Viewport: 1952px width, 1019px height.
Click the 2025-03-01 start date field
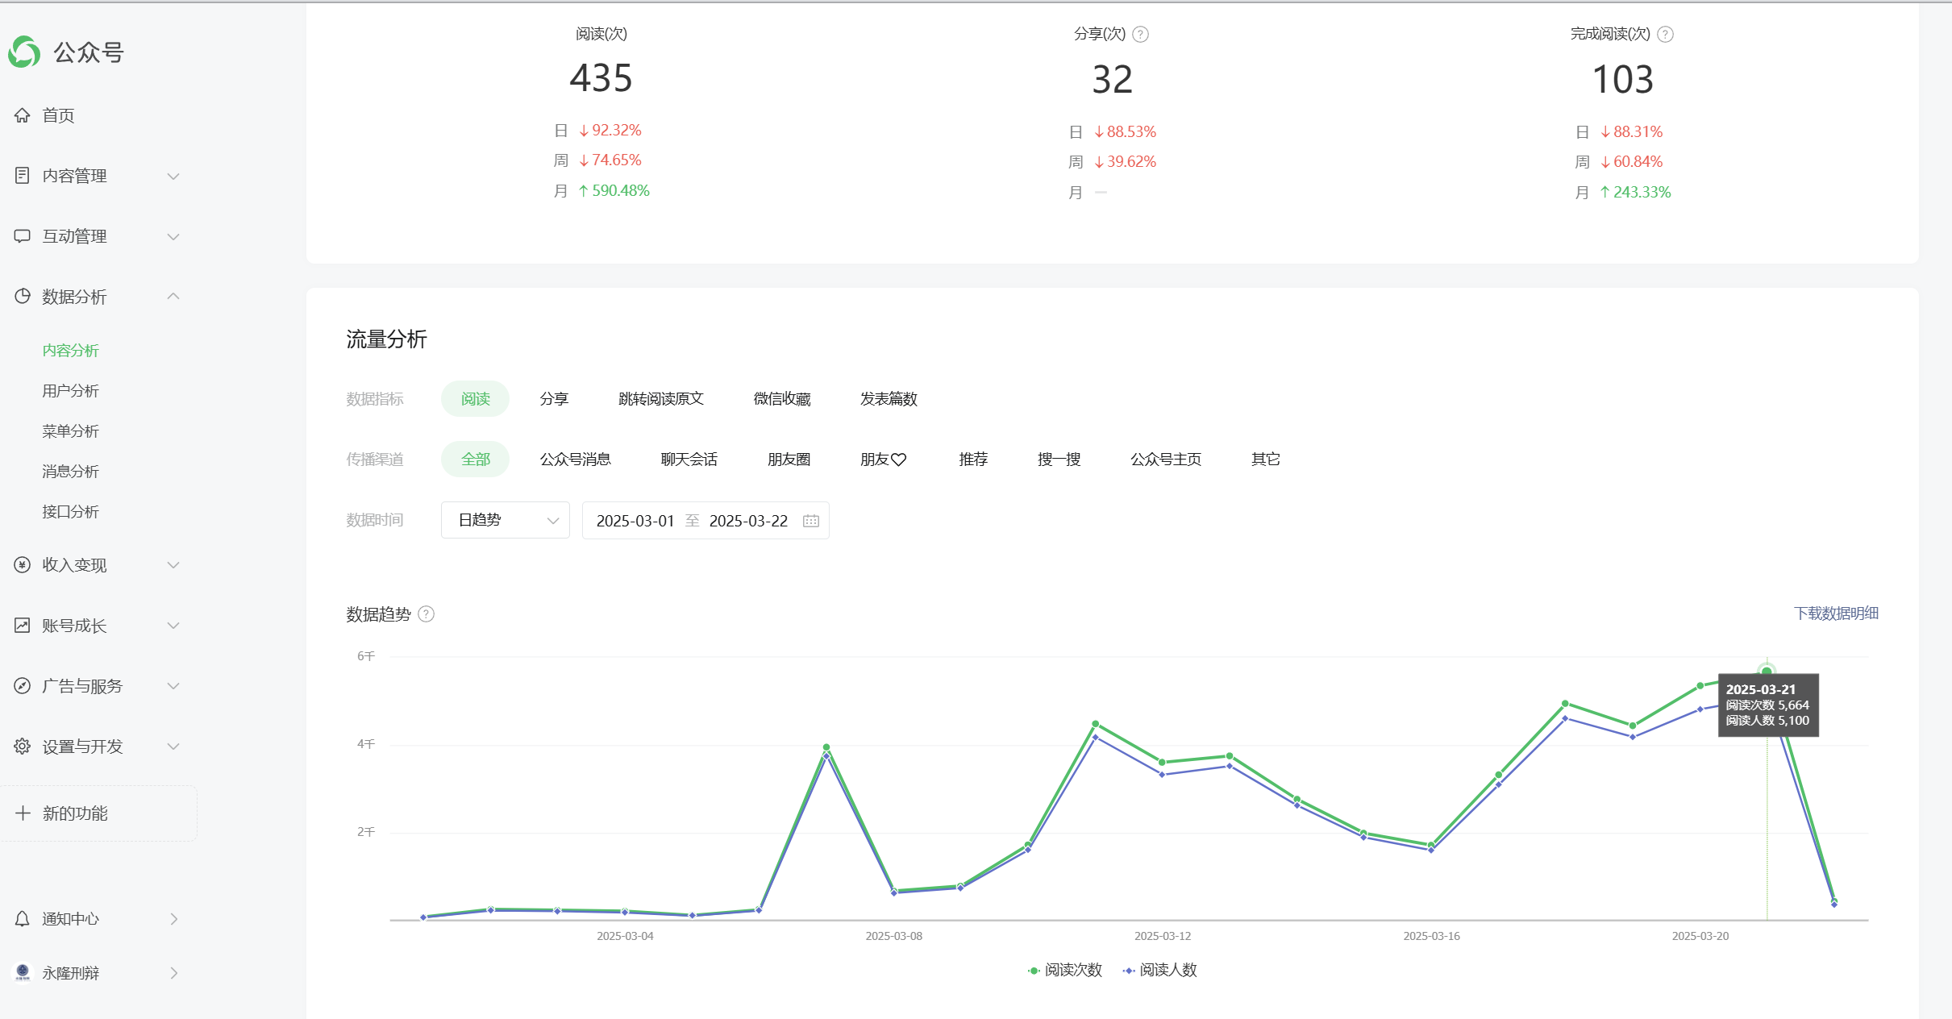(x=635, y=521)
